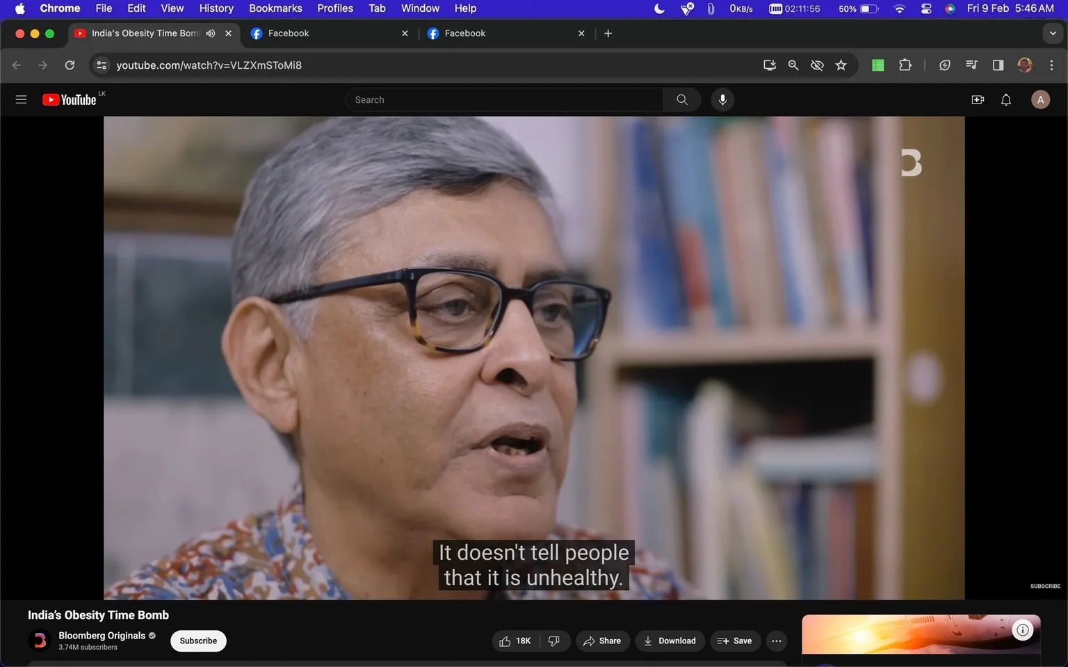Open the Bloomberg Originals channel avatar
Viewport: 1068px width, 667px height.
(40, 641)
